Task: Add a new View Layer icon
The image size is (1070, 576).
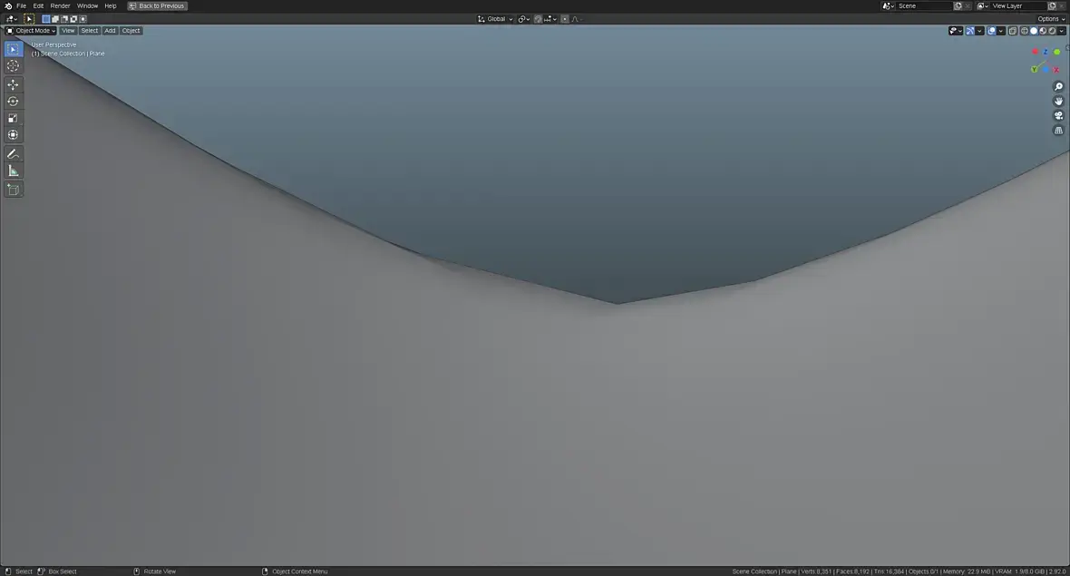Action: pyautogui.click(x=1052, y=5)
